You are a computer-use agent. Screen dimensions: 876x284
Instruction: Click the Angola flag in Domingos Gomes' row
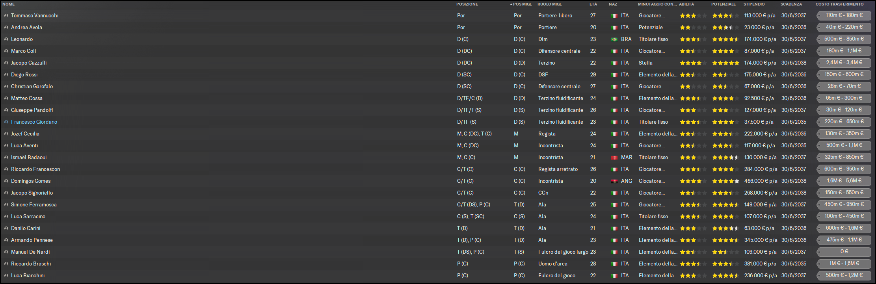click(614, 181)
